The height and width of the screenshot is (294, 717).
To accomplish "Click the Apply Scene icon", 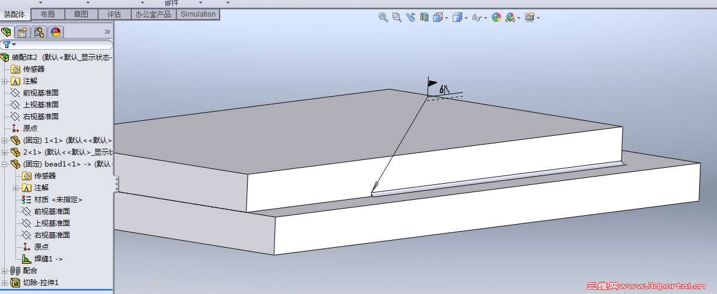I will click(510, 18).
